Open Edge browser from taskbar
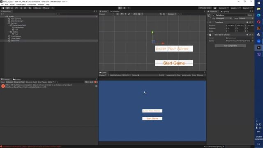Image resolution: width=263 pixels, height=148 pixels. coord(258,15)
